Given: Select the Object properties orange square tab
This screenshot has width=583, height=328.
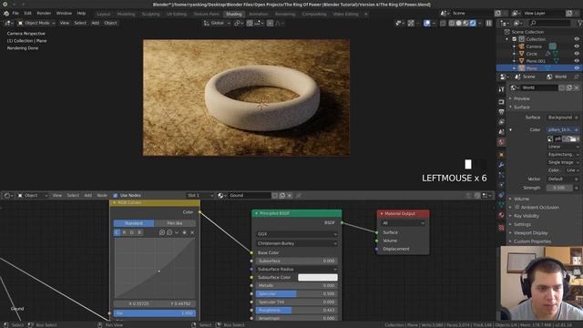Looking at the screenshot, I should [x=501, y=154].
